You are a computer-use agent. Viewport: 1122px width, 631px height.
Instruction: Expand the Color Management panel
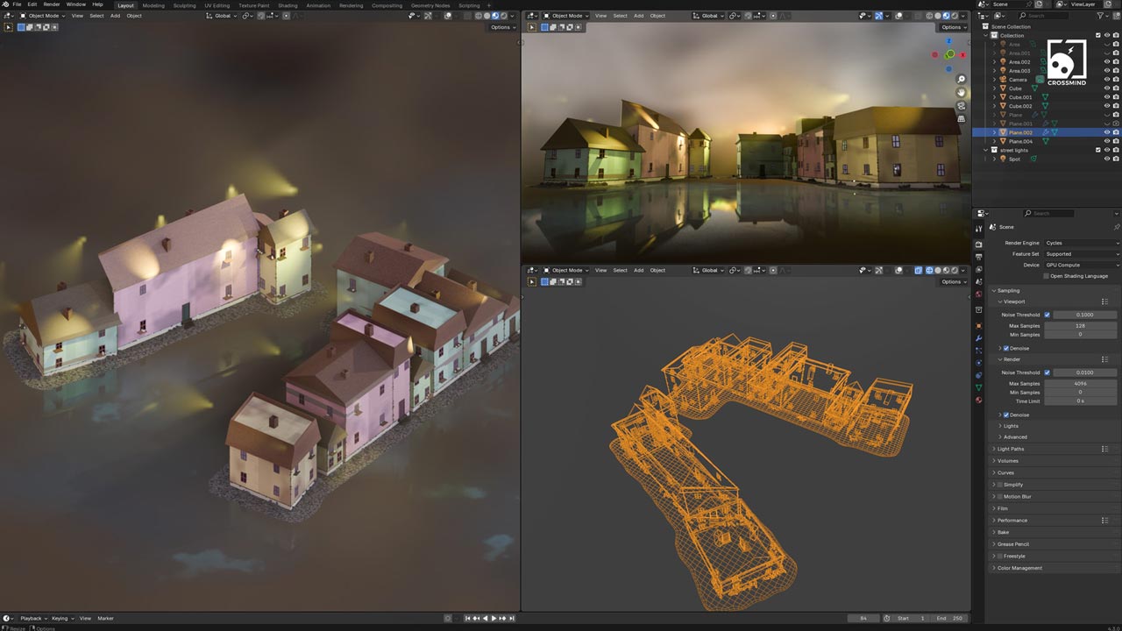(x=1019, y=568)
